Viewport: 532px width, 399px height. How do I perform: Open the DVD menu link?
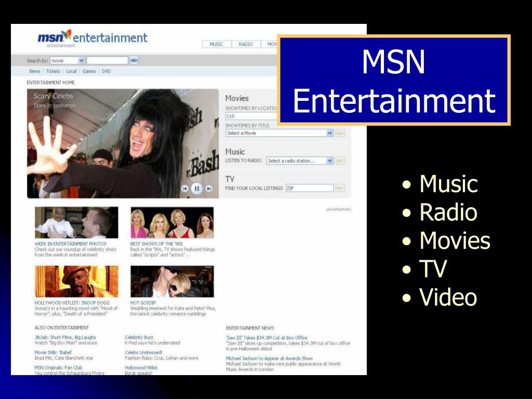tap(106, 71)
